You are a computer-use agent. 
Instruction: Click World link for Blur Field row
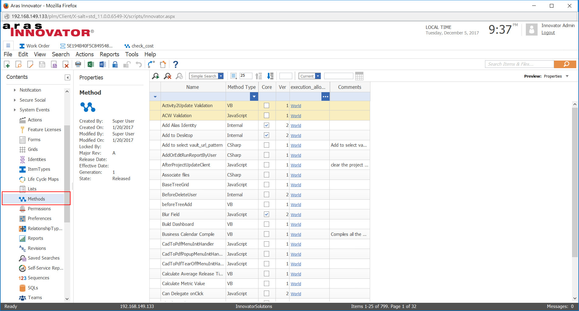tap(296, 215)
